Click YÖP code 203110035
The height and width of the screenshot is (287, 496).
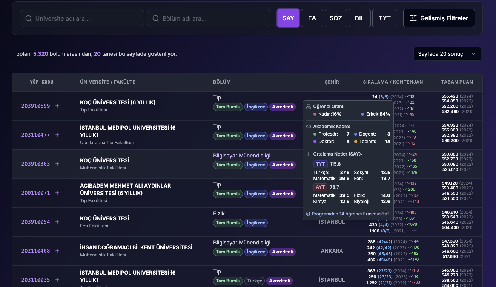coord(35,280)
